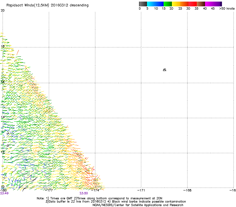Click the '12' latitude axis label

click(x=3, y=152)
